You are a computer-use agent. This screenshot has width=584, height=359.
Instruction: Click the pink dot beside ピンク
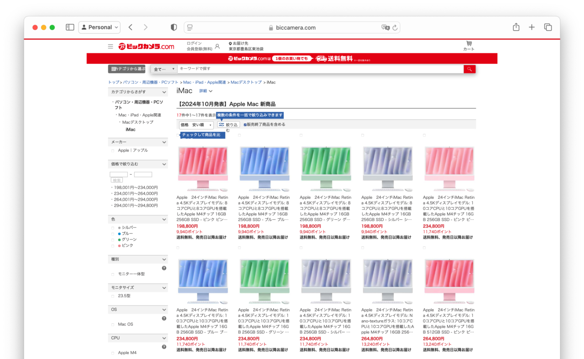pyautogui.click(x=120, y=245)
